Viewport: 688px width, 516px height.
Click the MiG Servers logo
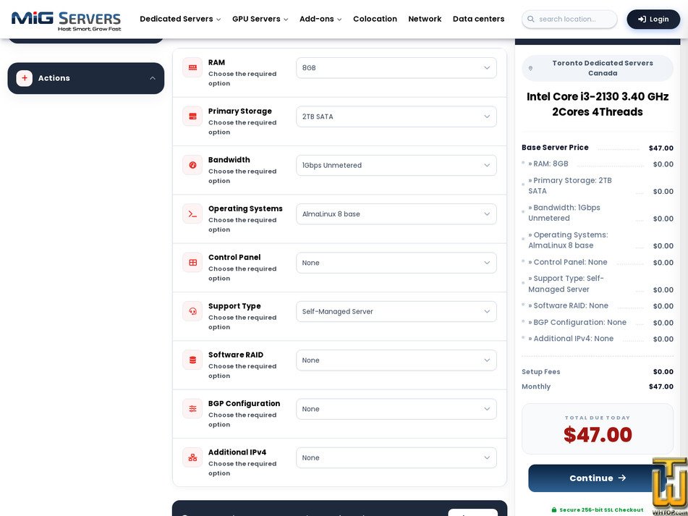pyautogui.click(x=66, y=20)
